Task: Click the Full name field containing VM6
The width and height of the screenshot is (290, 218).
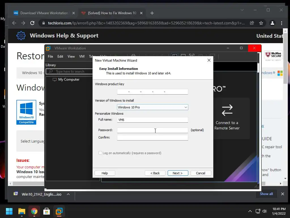Action: click(x=153, y=120)
